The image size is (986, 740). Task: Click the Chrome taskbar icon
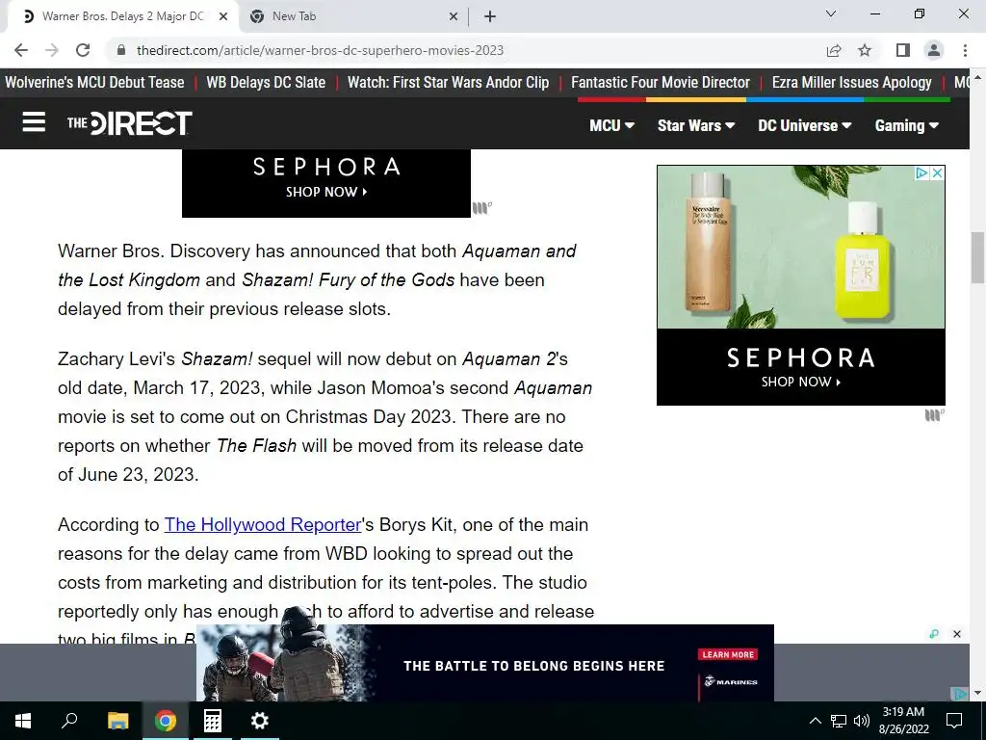point(166,721)
